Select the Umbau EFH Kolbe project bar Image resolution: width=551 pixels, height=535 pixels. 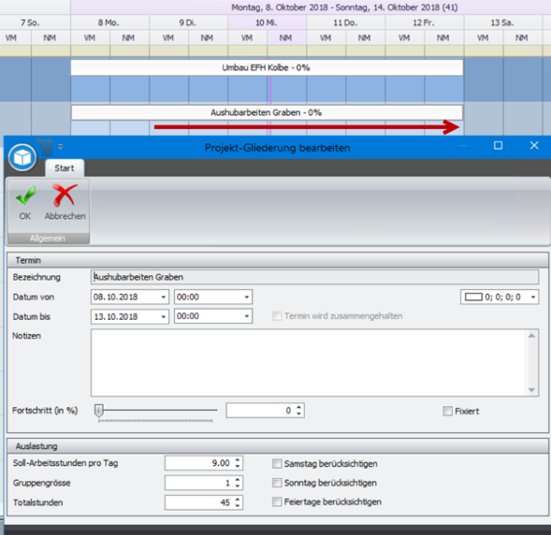pyautogui.click(x=267, y=67)
